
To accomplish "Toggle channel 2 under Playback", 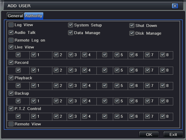I will (x=56, y=86).
